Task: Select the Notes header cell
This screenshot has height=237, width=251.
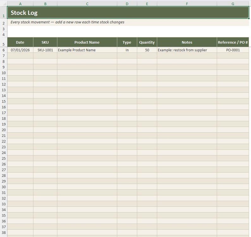Action: coord(187,42)
